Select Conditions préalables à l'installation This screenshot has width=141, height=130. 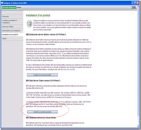click(x=10, y=22)
